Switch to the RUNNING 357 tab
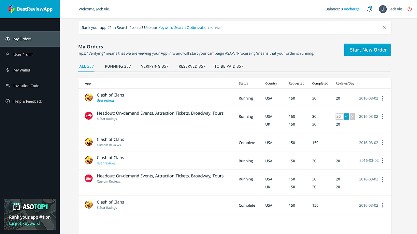 118,66
